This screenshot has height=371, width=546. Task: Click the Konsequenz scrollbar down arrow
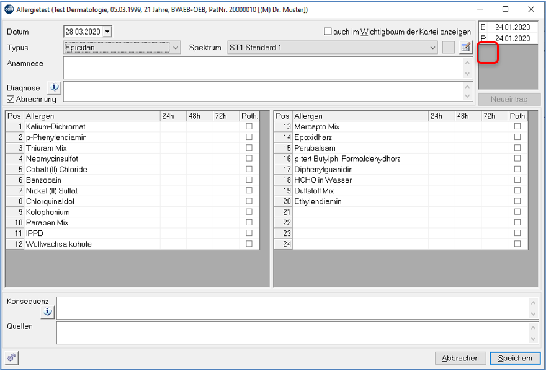coord(533,313)
